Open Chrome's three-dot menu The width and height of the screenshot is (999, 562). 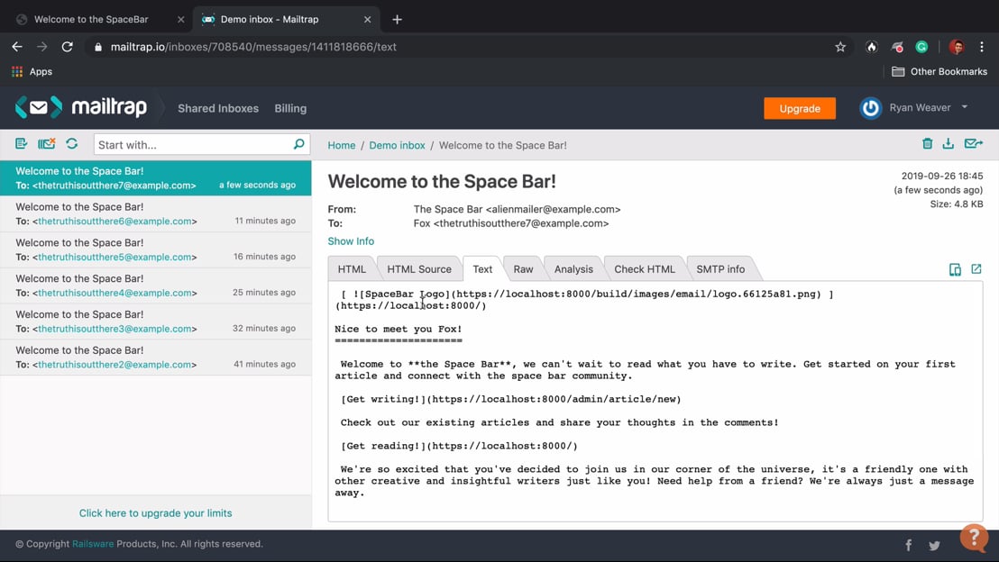pyautogui.click(x=982, y=47)
